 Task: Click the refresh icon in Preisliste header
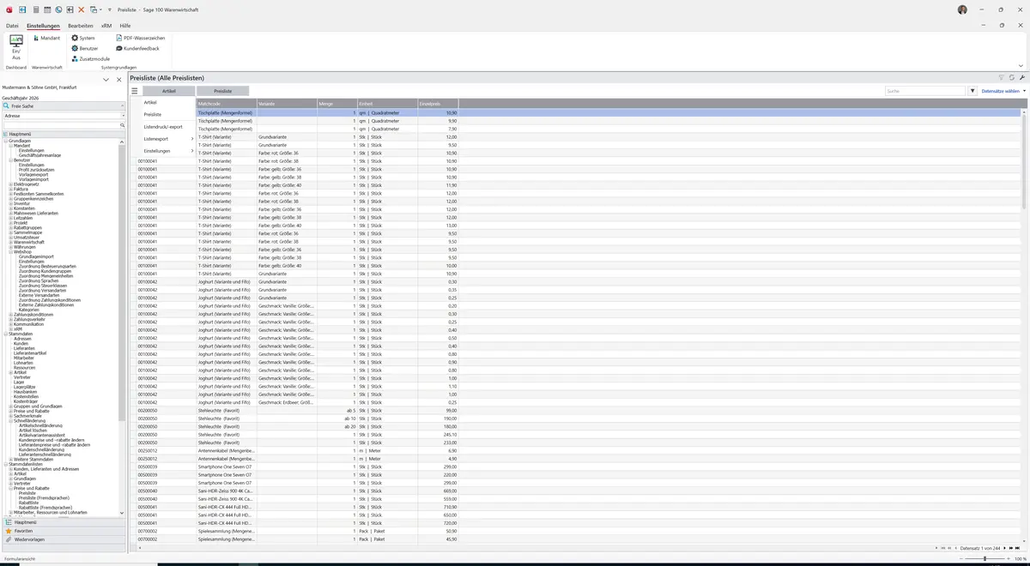(x=1012, y=78)
